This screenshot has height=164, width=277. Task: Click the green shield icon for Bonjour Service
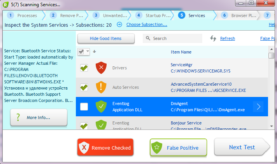[101, 124]
